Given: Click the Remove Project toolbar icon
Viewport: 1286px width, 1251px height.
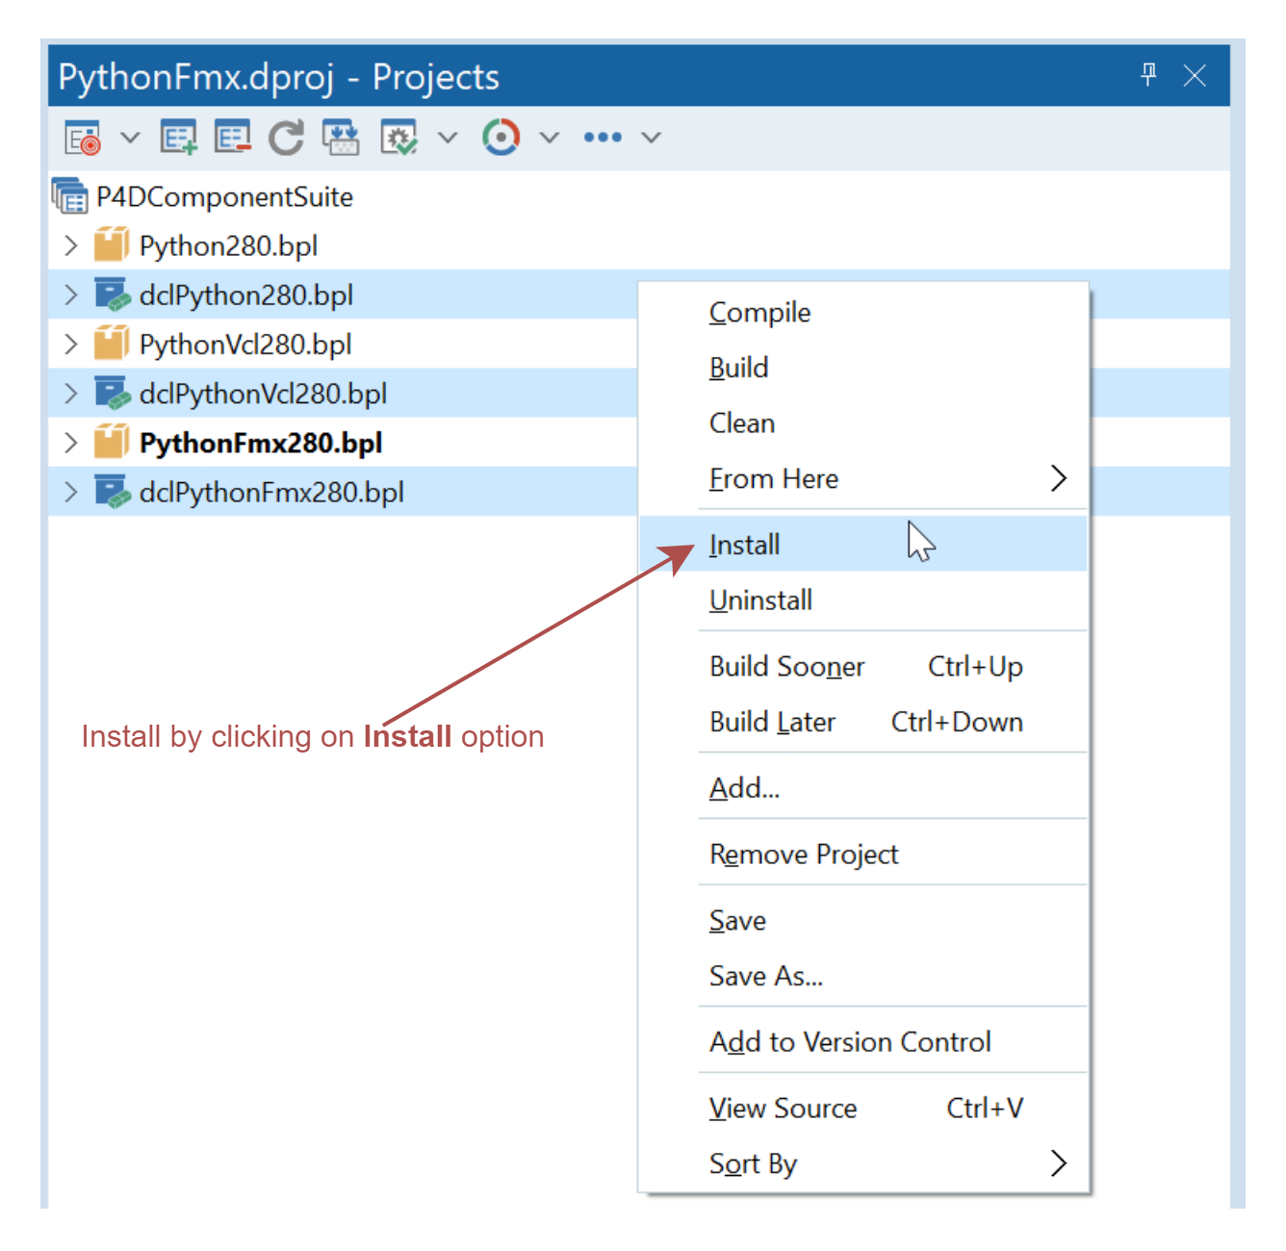Looking at the screenshot, I should 233,138.
